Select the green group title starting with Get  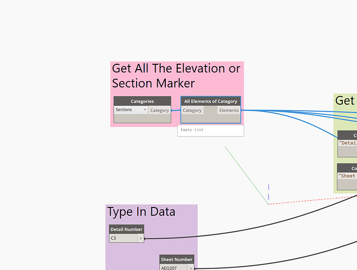coord(346,100)
